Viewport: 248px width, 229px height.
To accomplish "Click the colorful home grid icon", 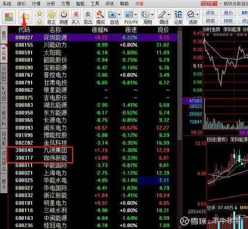I will click(9, 17).
